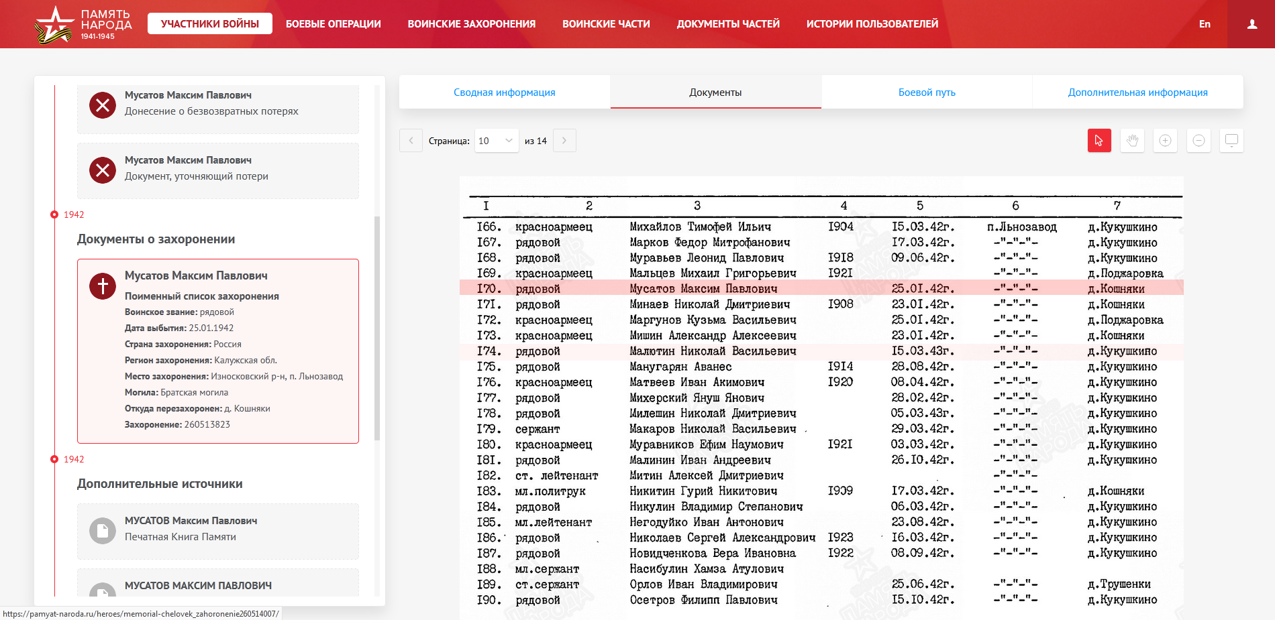Open Дополнительная информация tab
Viewport: 1275px width, 620px height.
(x=1137, y=92)
